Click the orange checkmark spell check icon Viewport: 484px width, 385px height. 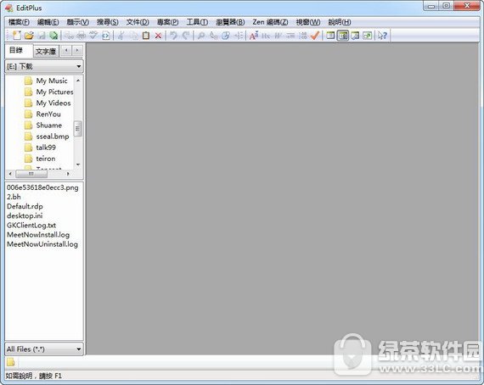[314, 36]
